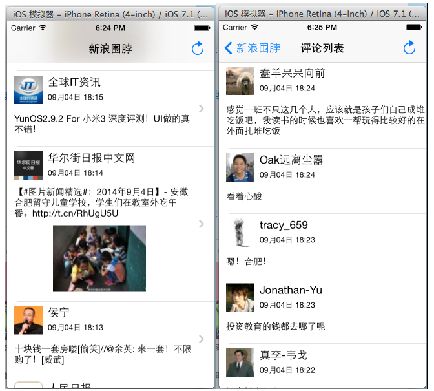
Task: Click 蠢羊呆呆向前 sheep avatar
Action: coord(240,81)
